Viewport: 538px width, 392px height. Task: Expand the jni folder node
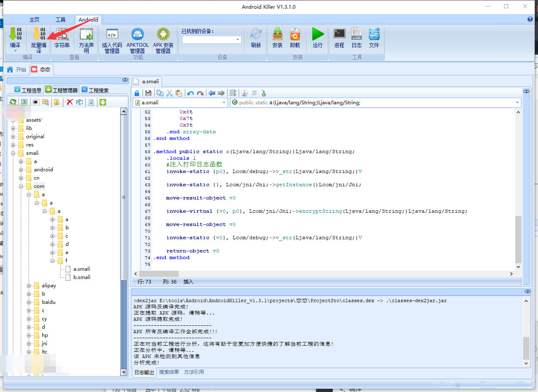tap(29, 344)
